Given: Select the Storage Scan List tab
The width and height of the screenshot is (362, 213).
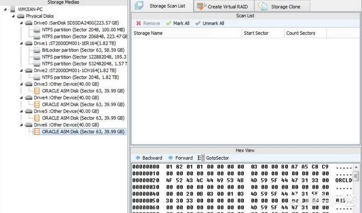Looking at the screenshot, I should pyautogui.click(x=162, y=6).
